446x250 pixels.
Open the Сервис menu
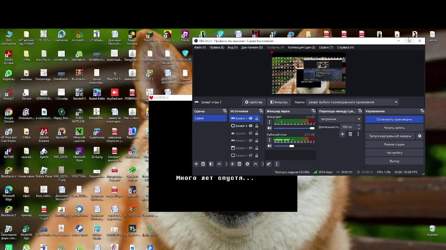326,47
